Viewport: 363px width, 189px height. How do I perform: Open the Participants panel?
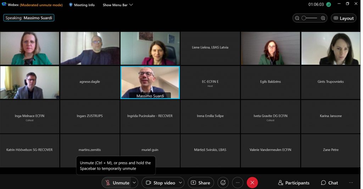pos(294,183)
